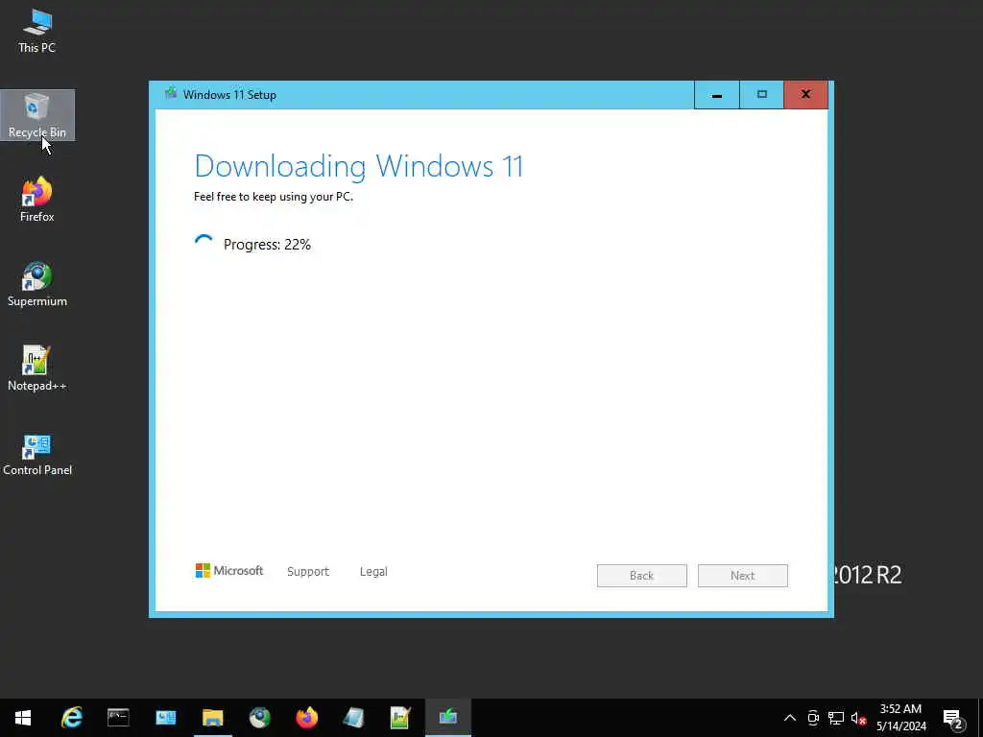
Task: Open the This PC desktop icon
Action: 37,32
